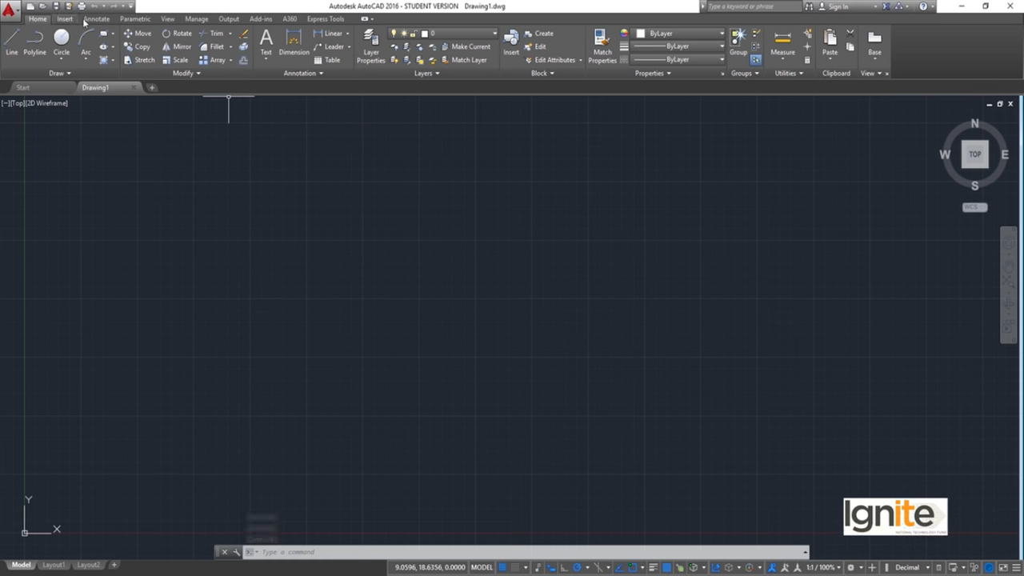The width and height of the screenshot is (1024, 576).
Task: Click Match Layer button
Action: (x=464, y=60)
